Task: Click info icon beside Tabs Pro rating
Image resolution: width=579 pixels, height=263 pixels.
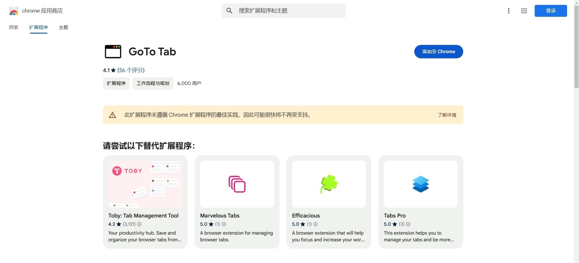Action: pyautogui.click(x=408, y=224)
